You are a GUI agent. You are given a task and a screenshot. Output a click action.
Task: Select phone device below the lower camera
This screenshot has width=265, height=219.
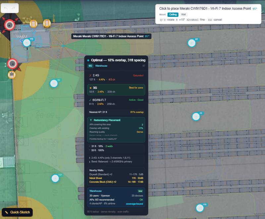(12, 75)
